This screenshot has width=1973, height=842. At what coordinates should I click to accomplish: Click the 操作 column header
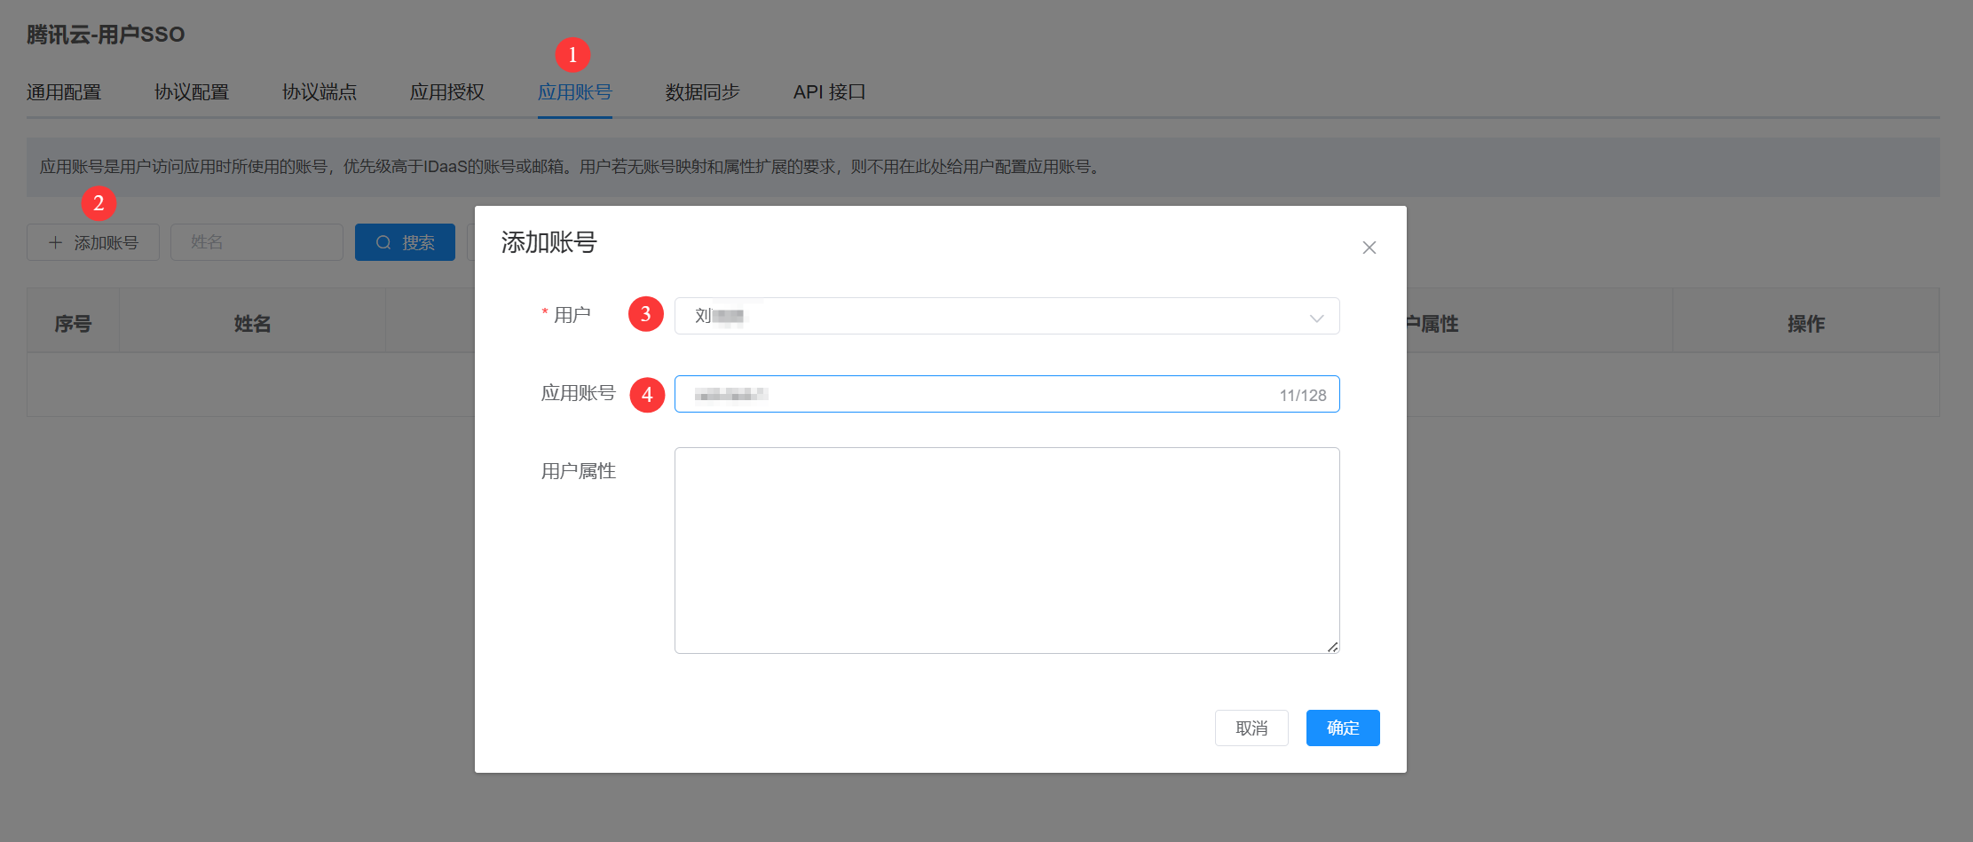pos(1805,324)
